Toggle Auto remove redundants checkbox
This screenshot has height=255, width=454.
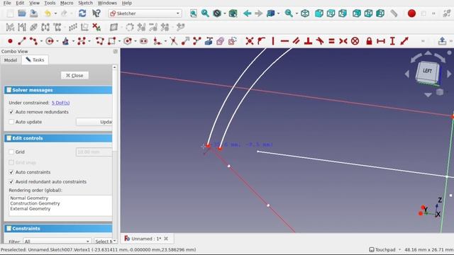[11, 112]
